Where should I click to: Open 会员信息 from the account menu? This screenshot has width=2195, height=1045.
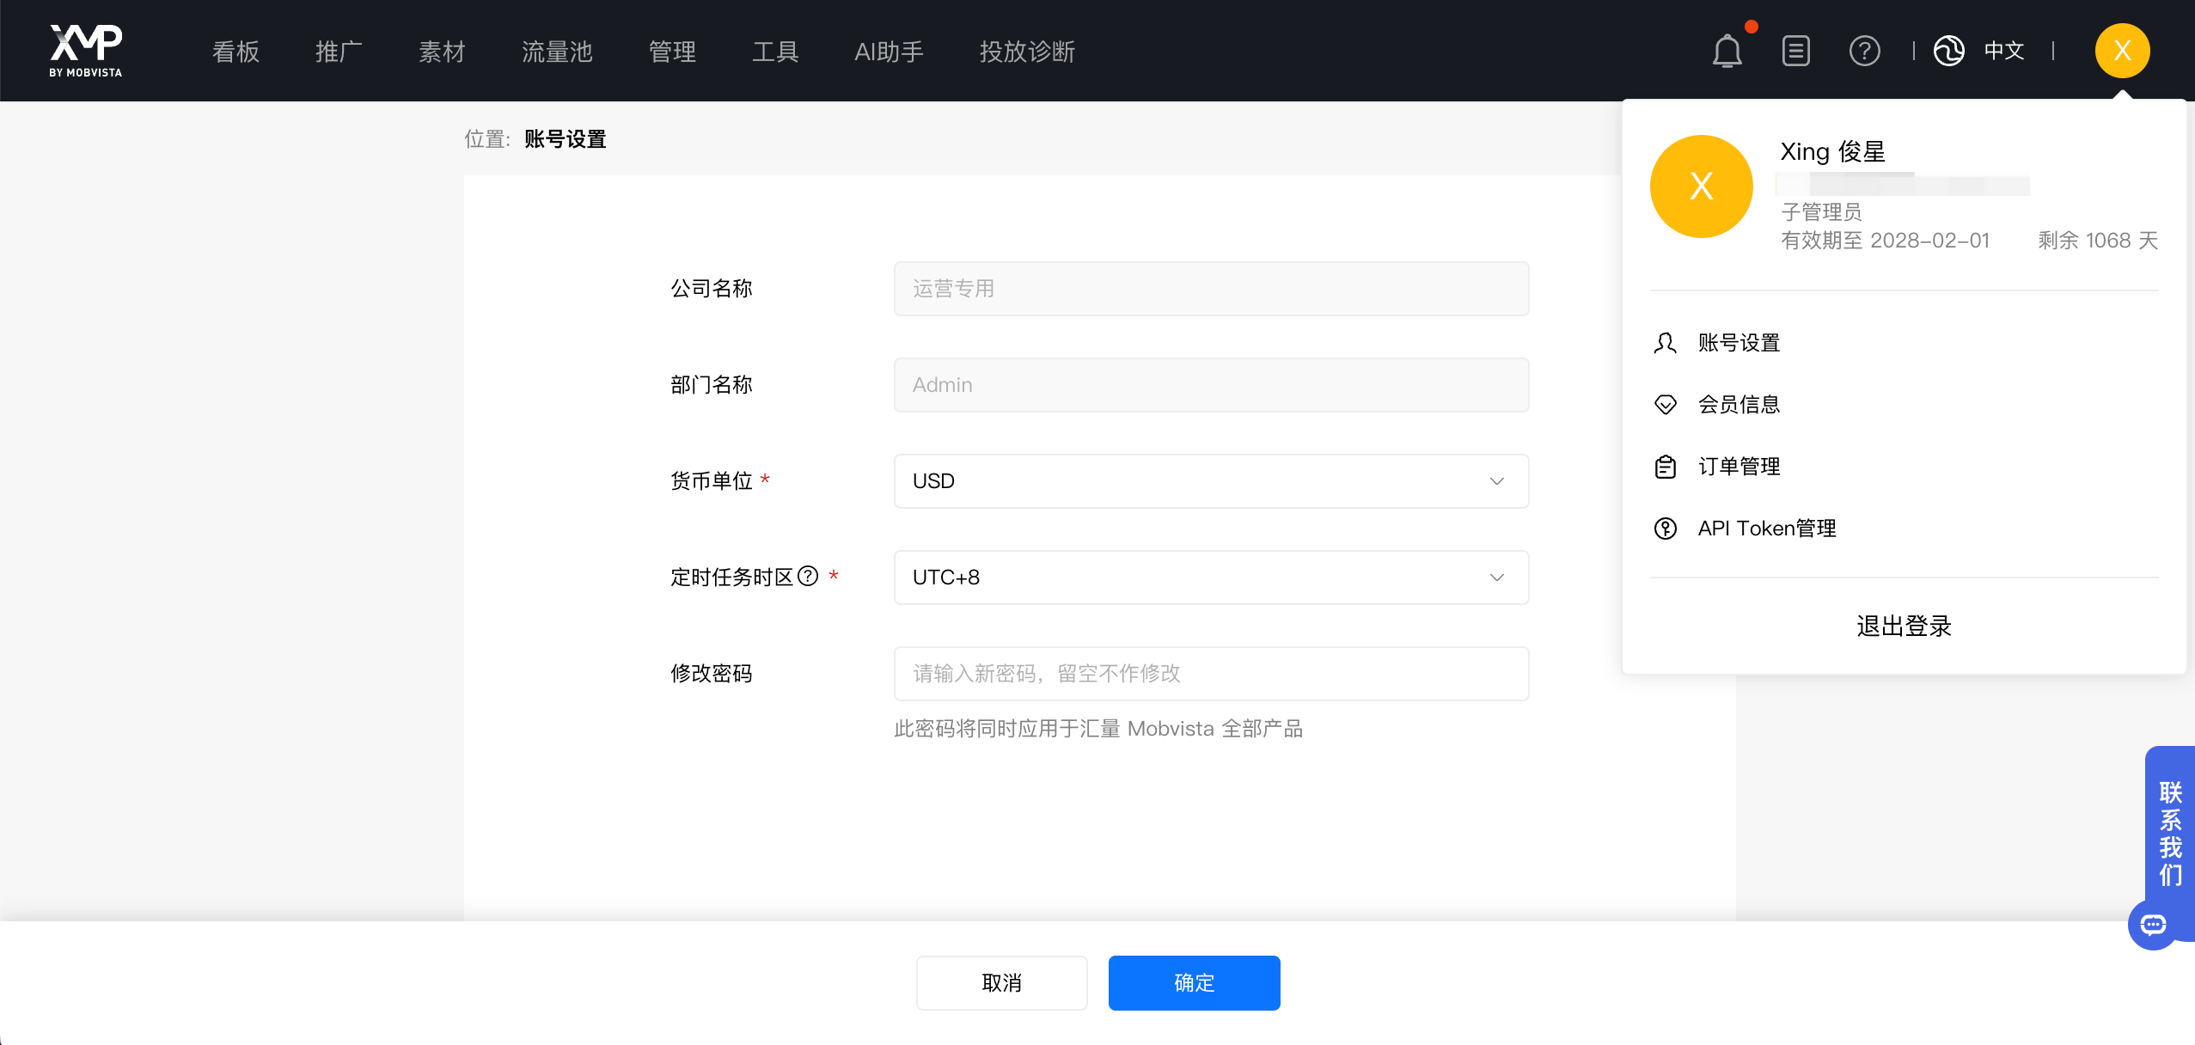[x=1738, y=404]
